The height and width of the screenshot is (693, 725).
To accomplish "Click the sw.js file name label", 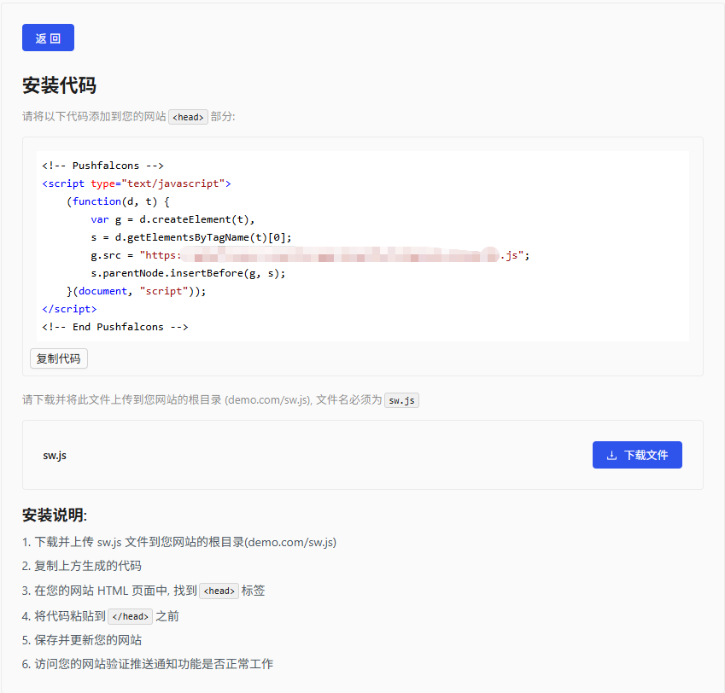I will (55, 455).
